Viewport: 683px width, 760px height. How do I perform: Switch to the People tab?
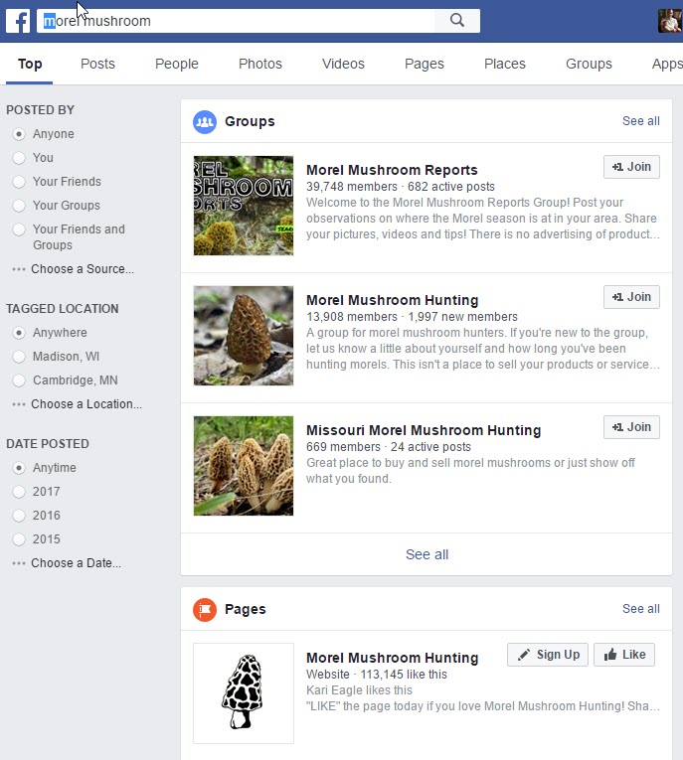[x=177, y=64]
